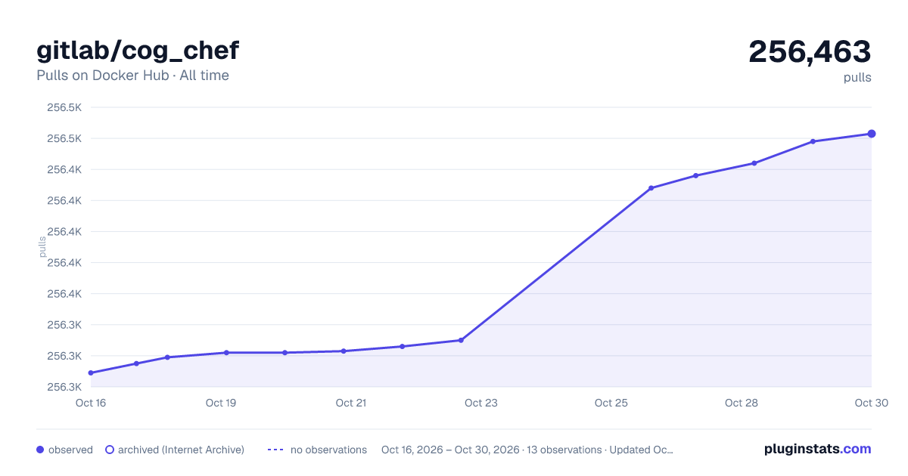Click the 256,463 total pulls figure

[810, 51]
